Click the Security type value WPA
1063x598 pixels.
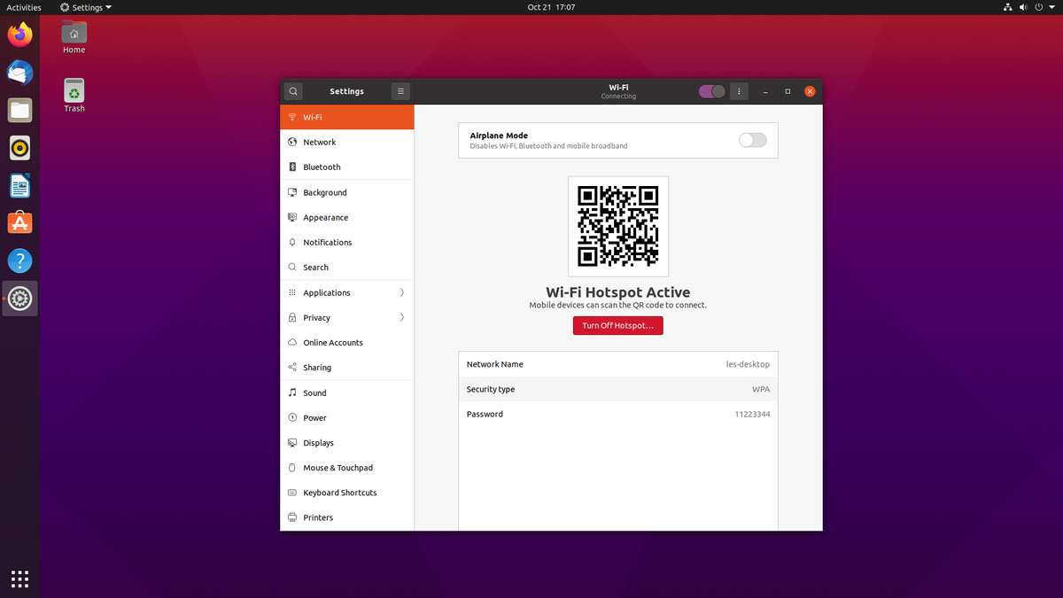[761, 389]
